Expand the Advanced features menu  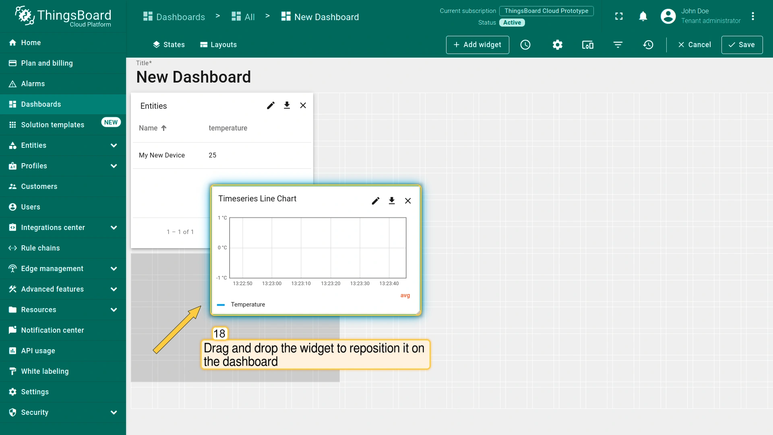coord(114,289)
